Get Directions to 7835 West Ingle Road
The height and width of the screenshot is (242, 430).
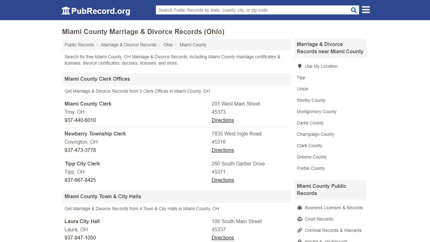pyautogui.click(x=223, y=150)
